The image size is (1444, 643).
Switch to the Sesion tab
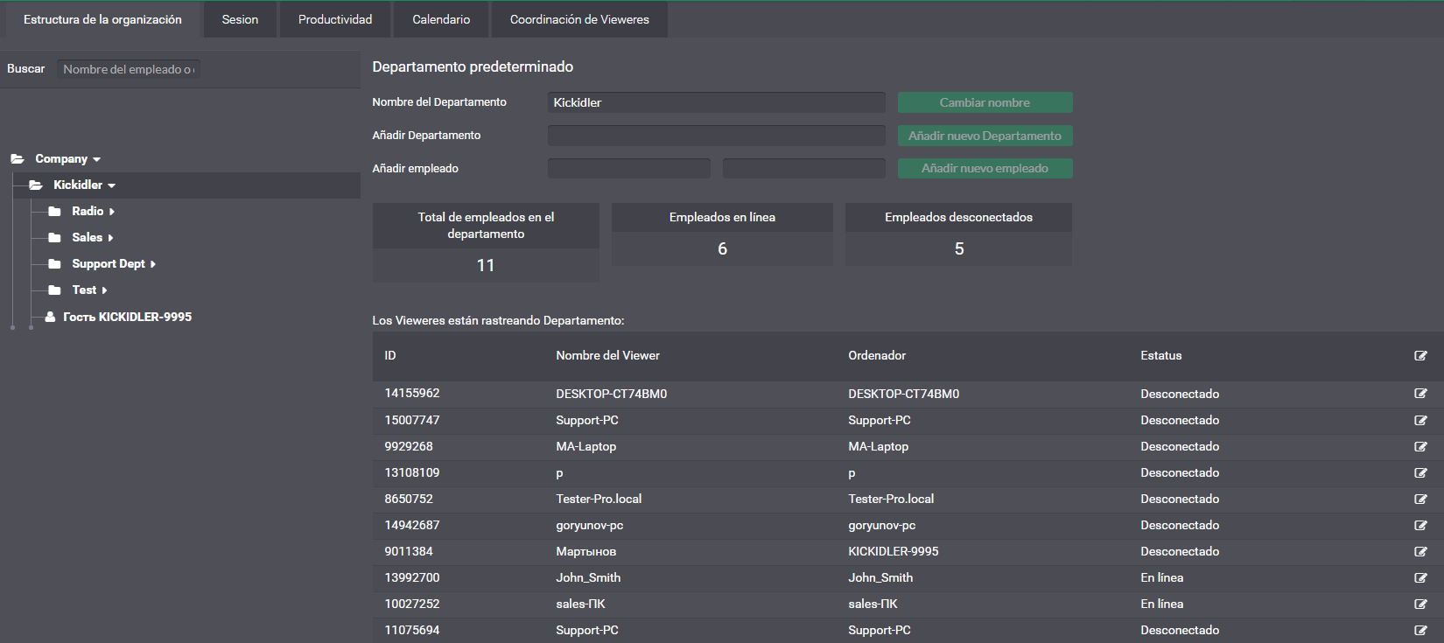(x=240, y=19)
